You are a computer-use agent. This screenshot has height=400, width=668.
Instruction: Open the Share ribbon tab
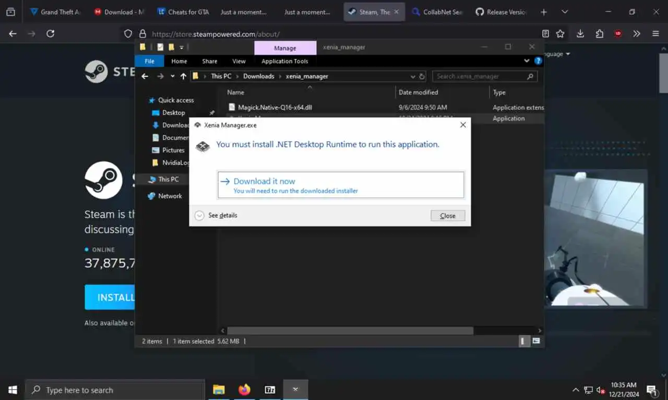(x=210, y=61)
